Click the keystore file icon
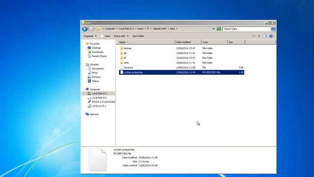Screen dimensions: 314x177 (121, 67)
